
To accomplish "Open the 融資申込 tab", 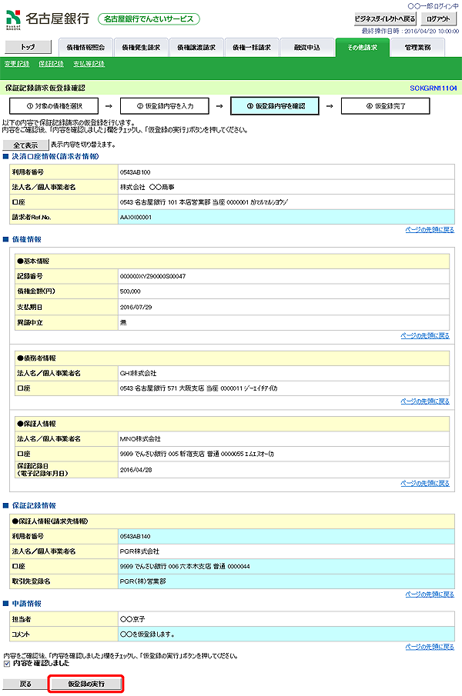I will point(307,48).
